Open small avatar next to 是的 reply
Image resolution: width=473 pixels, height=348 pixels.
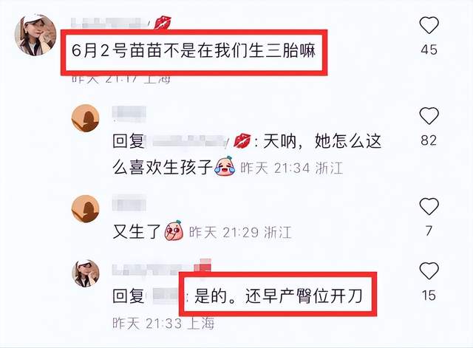(x=86, y=273)
